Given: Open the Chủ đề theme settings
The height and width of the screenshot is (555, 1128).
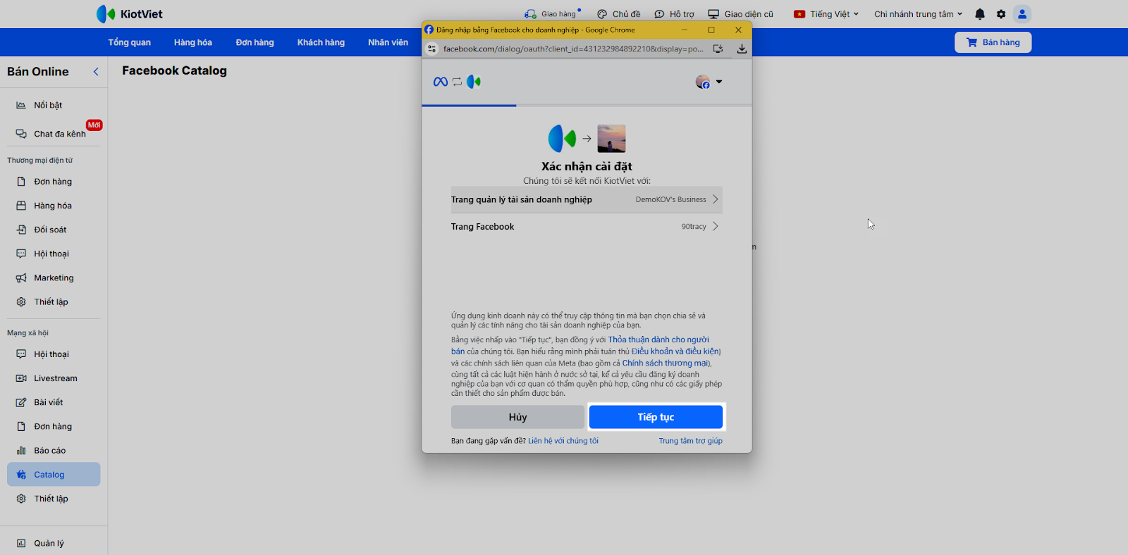Looking at the screenshot, I should point(618,14).
